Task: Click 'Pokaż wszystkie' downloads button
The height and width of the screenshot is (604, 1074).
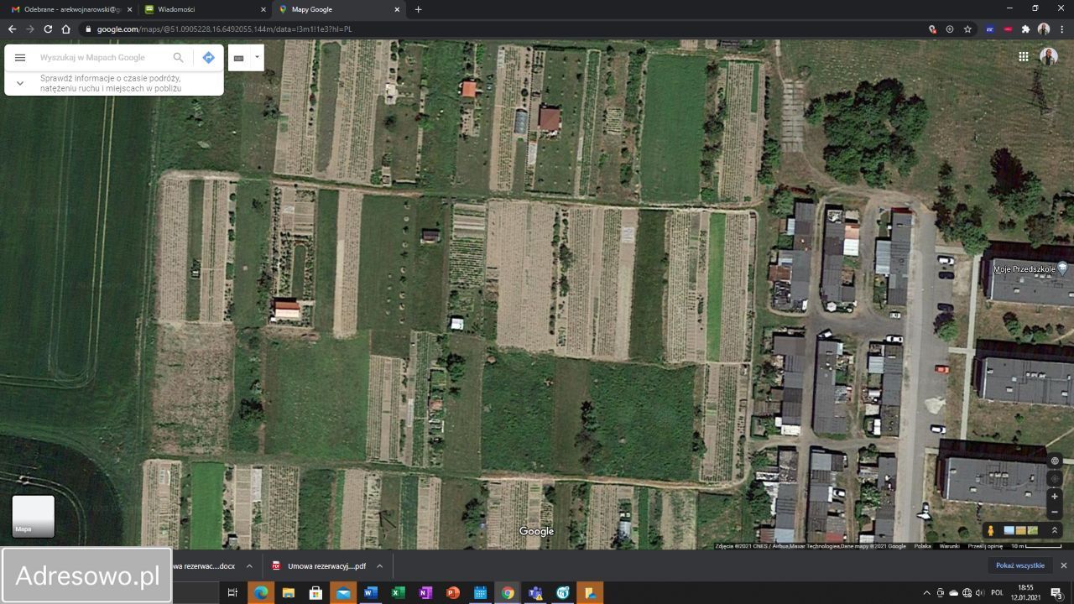Action: pyautogui.click(x=1020, y=565)
